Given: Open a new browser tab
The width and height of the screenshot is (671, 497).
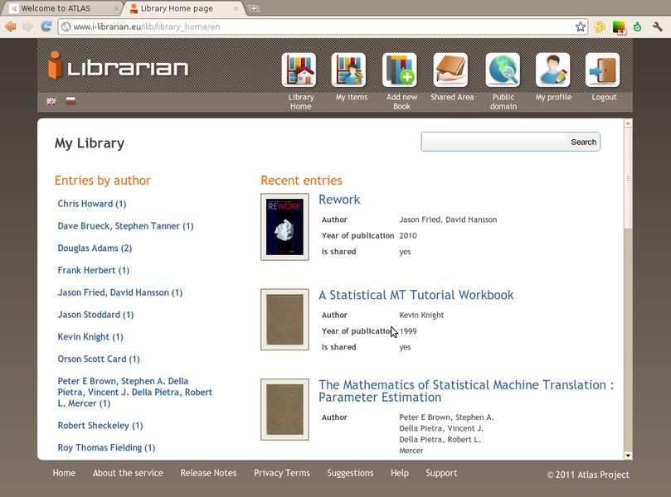Looking at the screenshot, I should [254, 8].
